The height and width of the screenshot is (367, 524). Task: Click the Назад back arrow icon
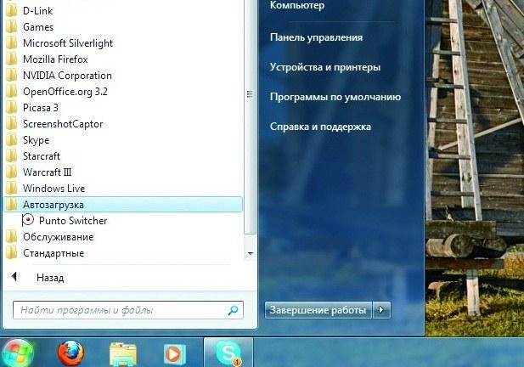coord(14,278)
